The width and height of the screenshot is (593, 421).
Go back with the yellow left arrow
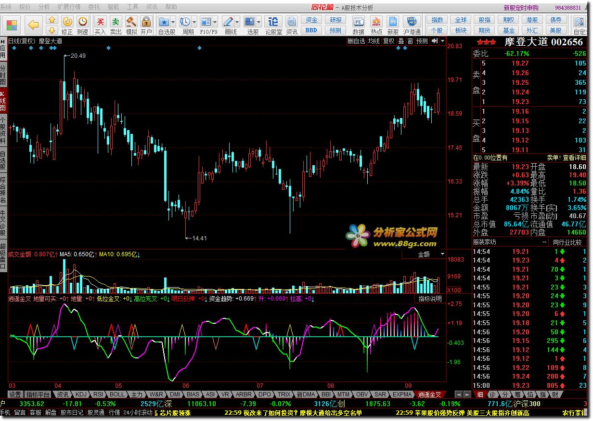33,25
